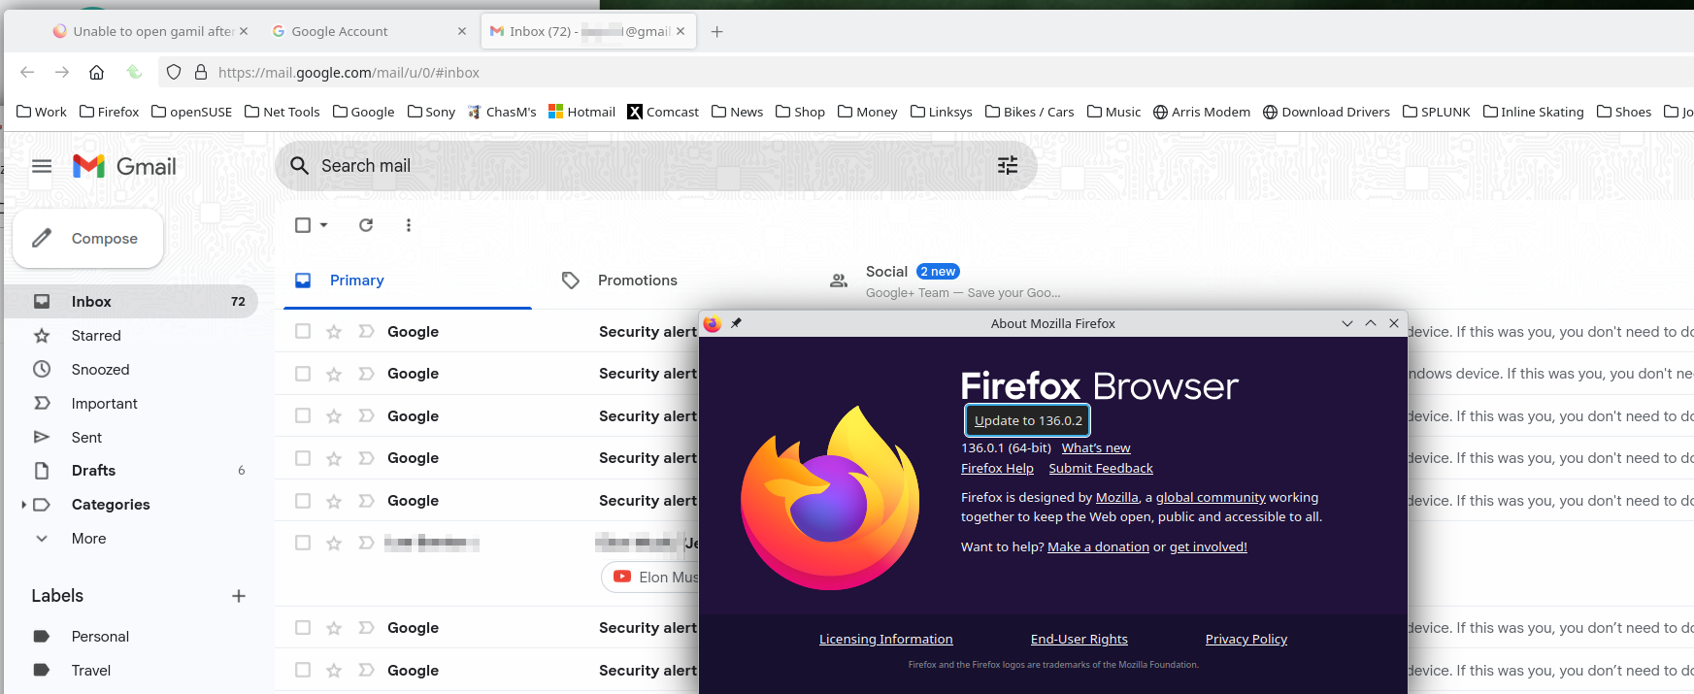Screen dimensions: 1694x694
Task: Open the select dropdown arrow next to checkbox
Action: 324,225
